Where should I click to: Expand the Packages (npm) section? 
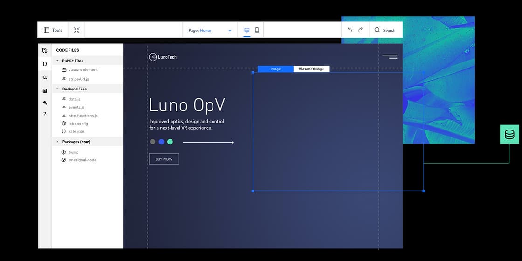tap(57, 142)
